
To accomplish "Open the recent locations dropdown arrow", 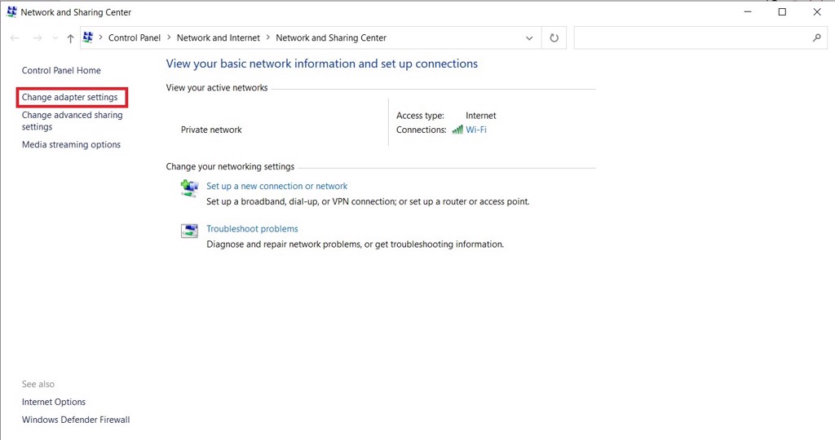I will click(x=55, y=37).
